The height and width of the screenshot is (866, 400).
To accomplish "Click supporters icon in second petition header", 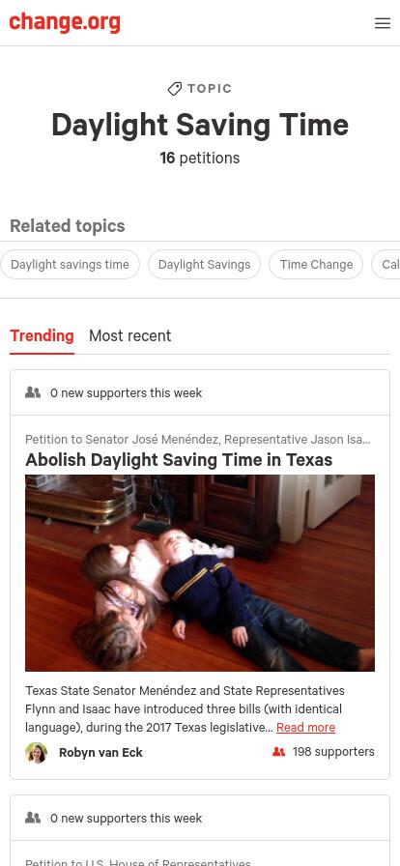I will click(x=33, y=818).
